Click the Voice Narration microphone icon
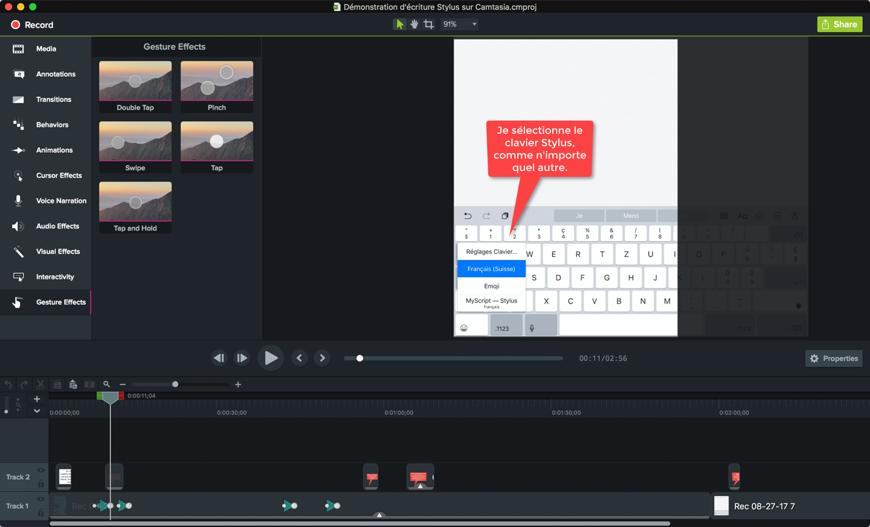 (18, 200)
